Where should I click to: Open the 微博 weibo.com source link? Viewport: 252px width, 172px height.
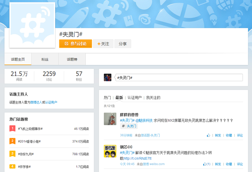coord(154,164)
